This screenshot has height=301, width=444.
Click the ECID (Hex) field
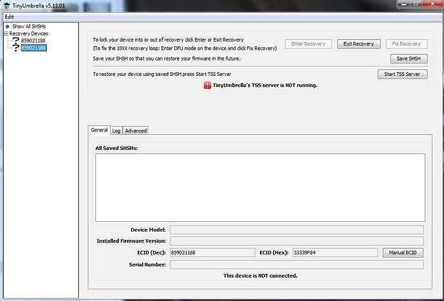pos(335,253)
